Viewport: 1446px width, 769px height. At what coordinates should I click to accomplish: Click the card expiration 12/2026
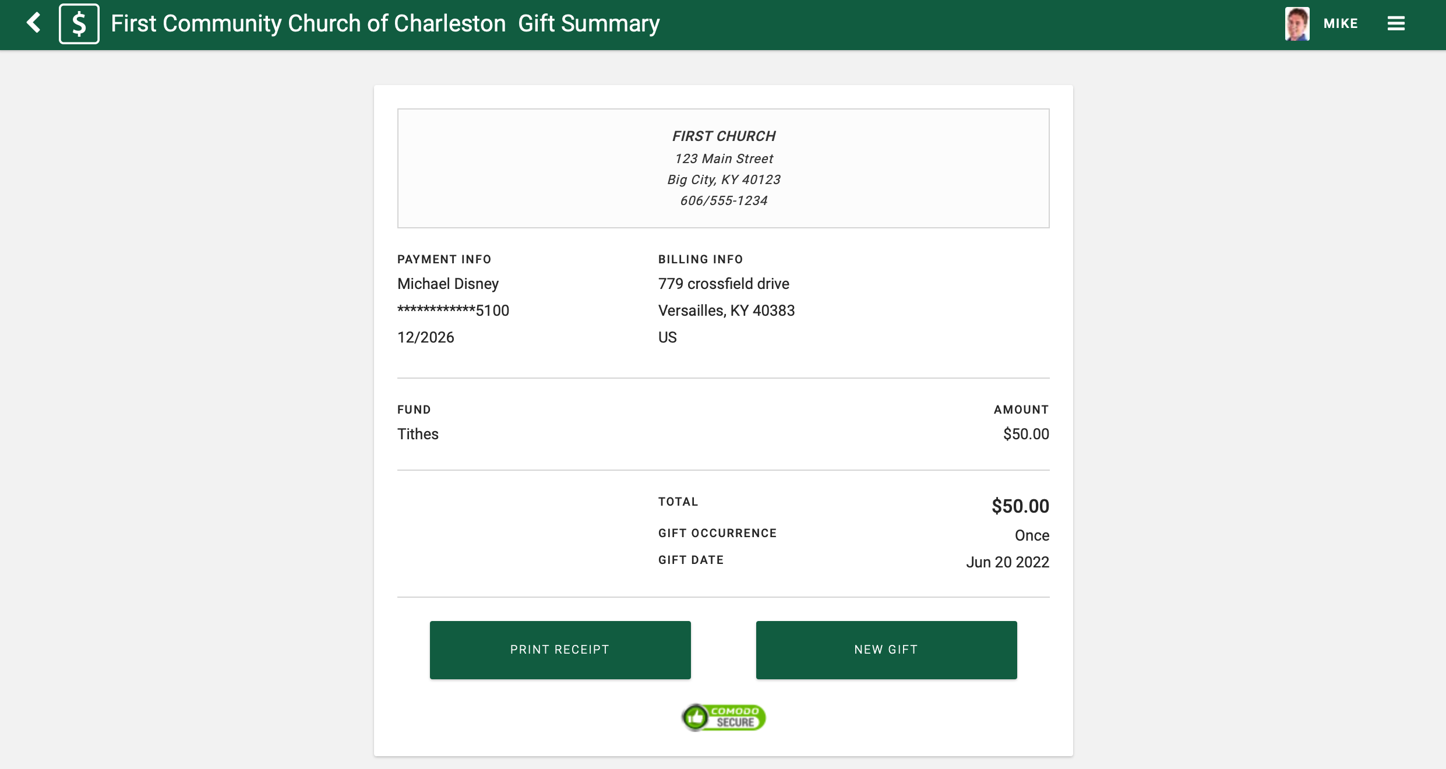click(426, 337)
